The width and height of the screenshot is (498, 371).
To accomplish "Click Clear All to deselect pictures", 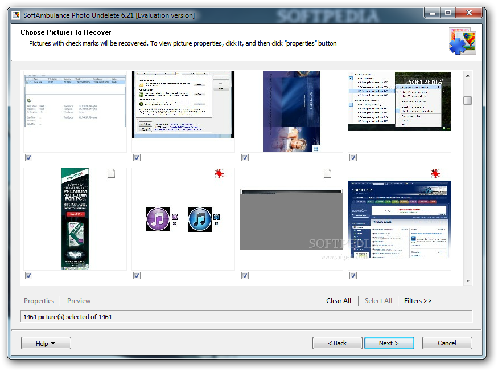I will pos(339,301).
